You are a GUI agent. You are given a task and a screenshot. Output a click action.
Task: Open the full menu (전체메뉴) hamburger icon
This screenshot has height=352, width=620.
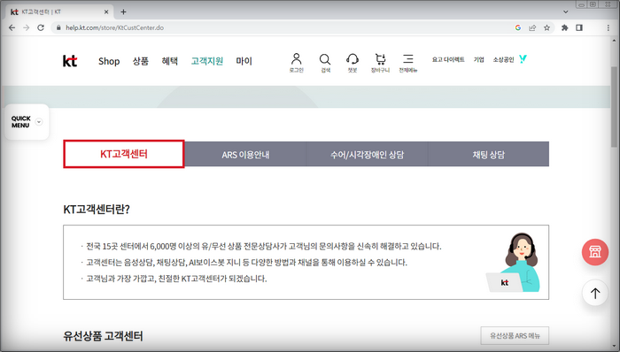tap(408, 63)
